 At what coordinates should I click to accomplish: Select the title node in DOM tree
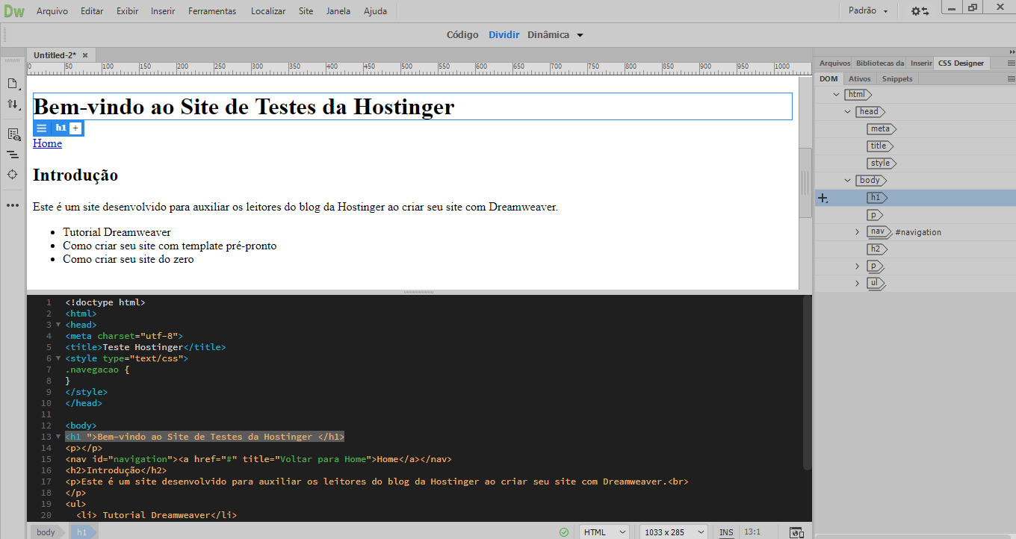point(881,146)
